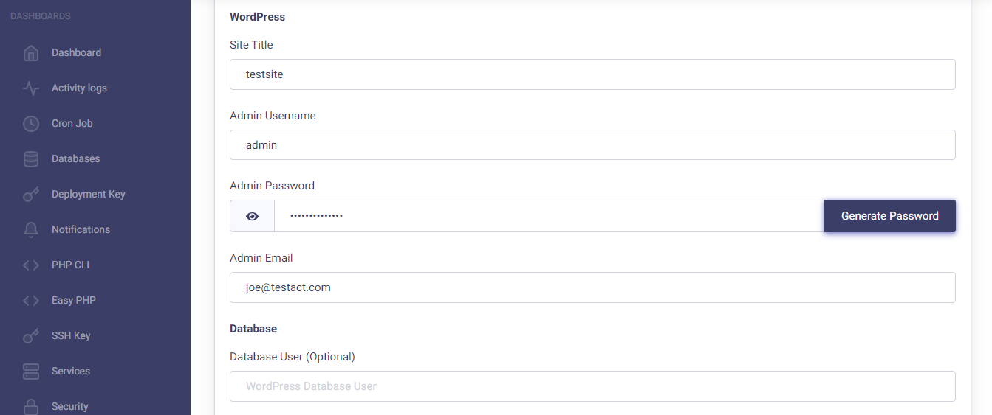The image size is (992, 415).
Task: Go to Activity logs page
Action: click(x=79, y=88)
